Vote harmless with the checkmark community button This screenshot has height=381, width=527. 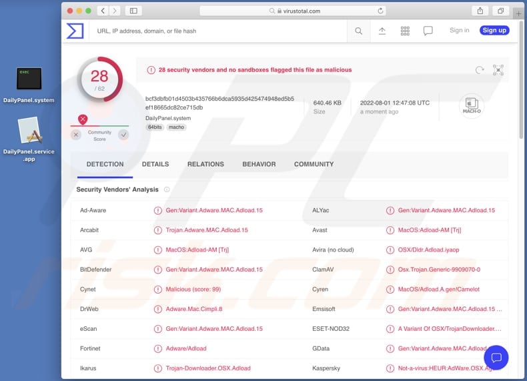(123, 135)
